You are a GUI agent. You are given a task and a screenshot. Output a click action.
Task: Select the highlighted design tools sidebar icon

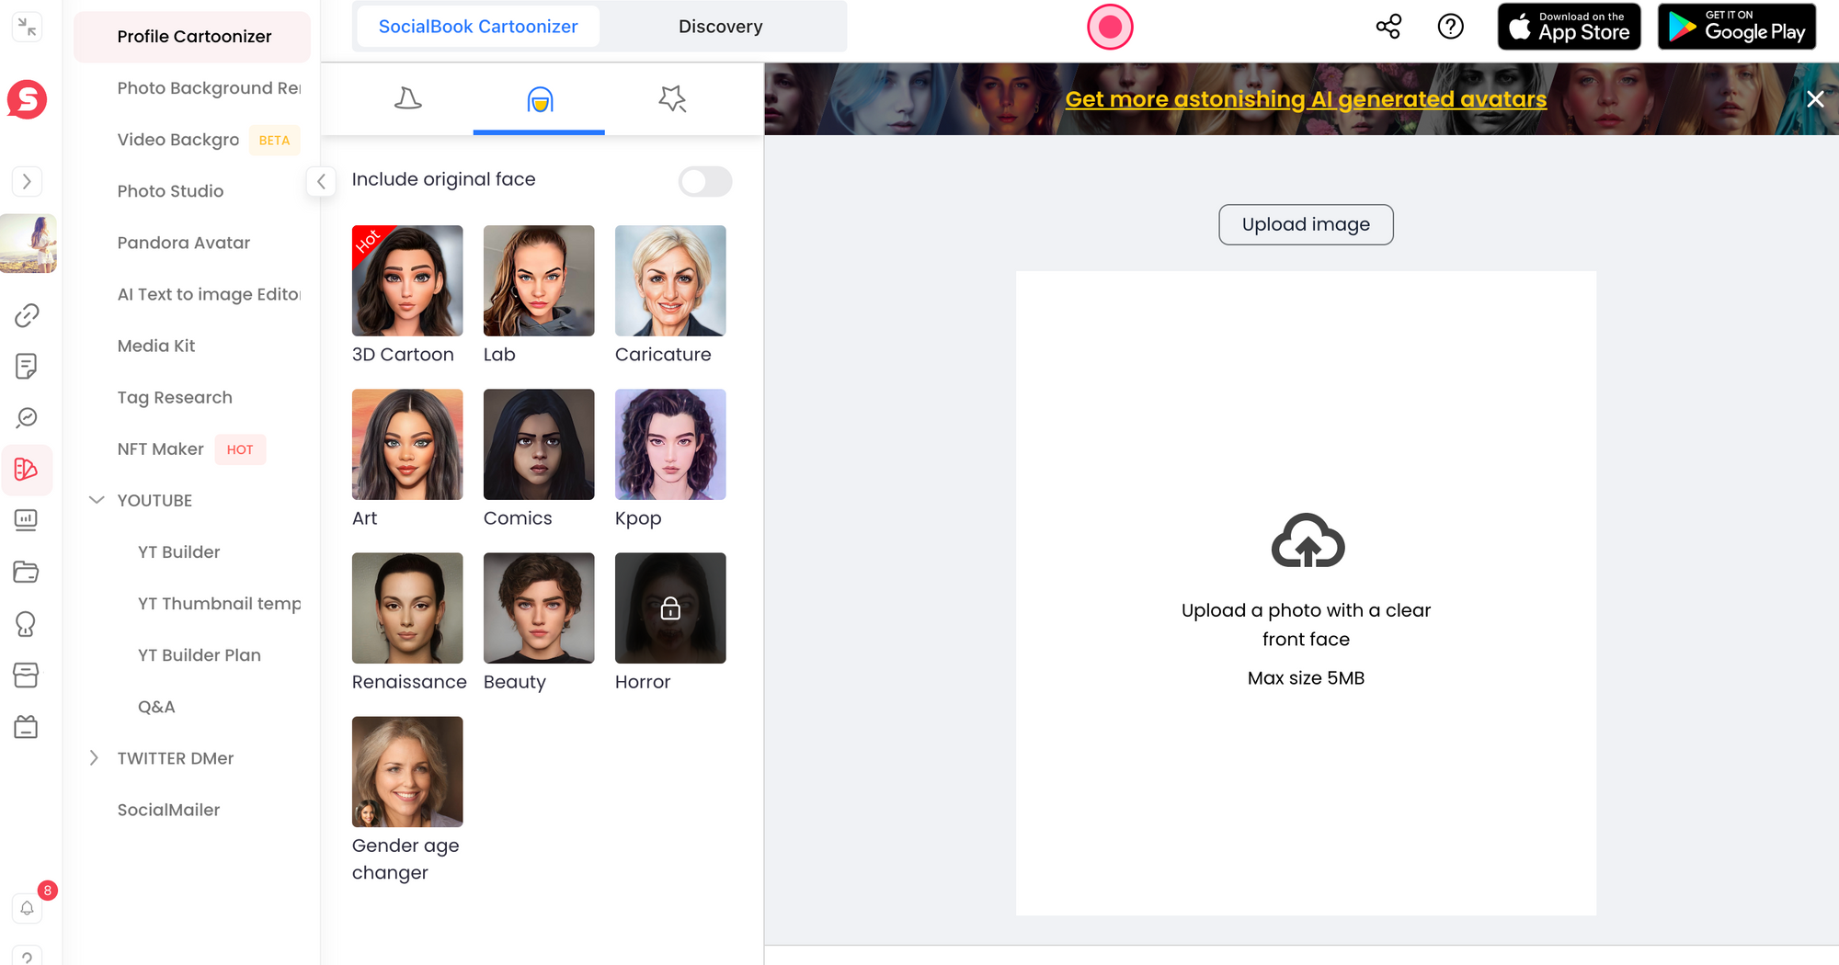pos(27,470)
